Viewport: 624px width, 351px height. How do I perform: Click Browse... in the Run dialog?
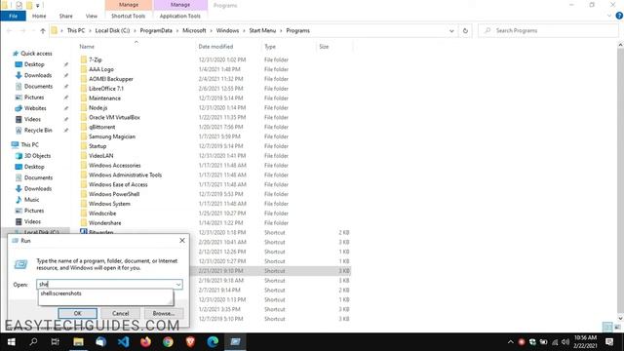pos(164,313)
